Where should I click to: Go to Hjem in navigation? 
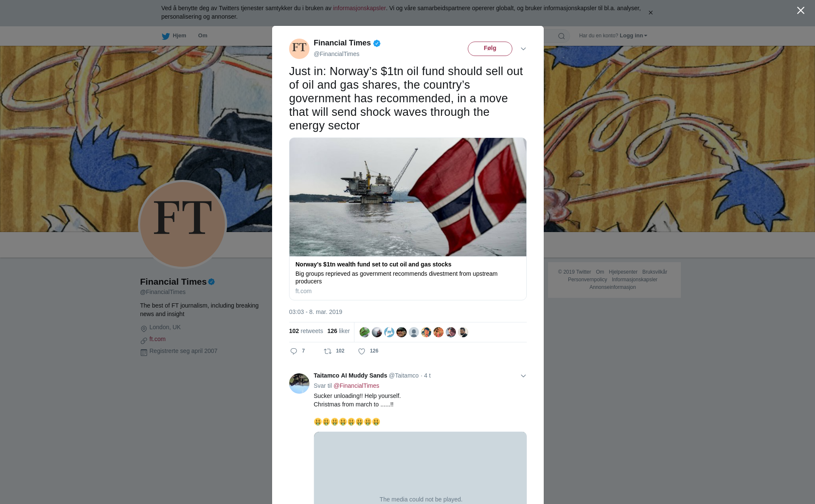pyautogui.click(x=180, y=36)
